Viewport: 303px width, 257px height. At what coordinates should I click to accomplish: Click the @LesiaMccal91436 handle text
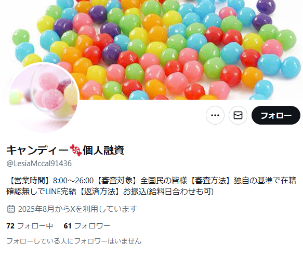coord(39,164)
